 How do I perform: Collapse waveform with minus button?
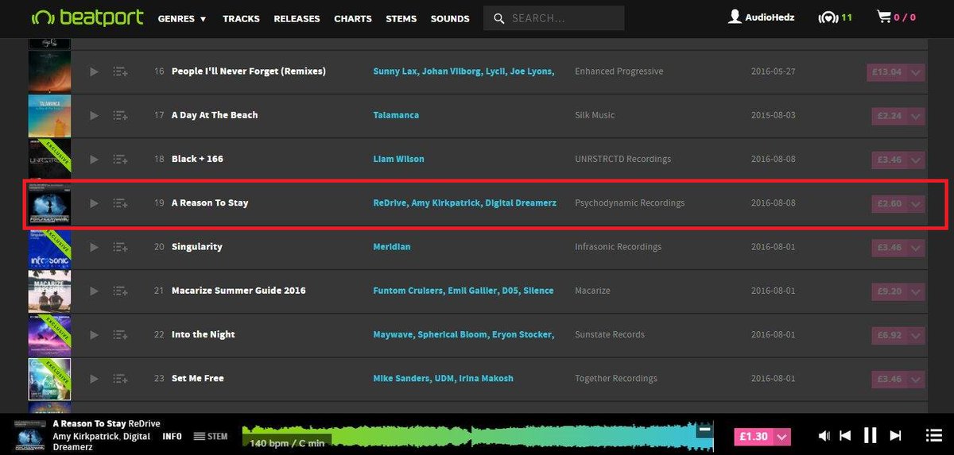coord(704,430)
